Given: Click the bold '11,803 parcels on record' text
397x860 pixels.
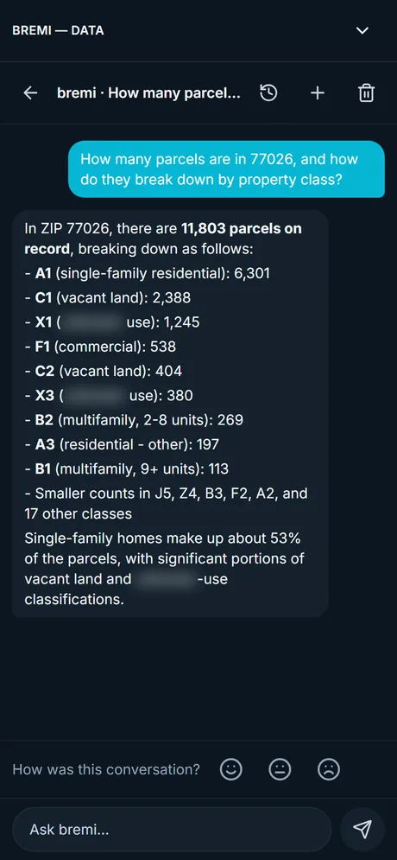Looking at the screenshot, I should (x=163, y=239).
